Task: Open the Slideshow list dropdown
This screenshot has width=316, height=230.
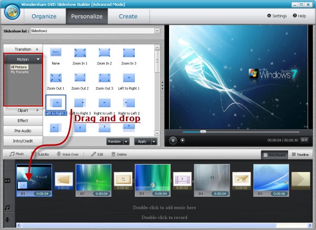Action: coord(157,31)
